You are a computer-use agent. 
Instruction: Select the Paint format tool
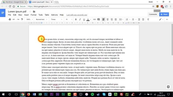(x=22, y=19)
